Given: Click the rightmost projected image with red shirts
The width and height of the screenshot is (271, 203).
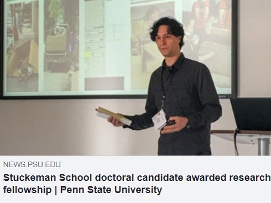Looking at the screenshot, I should click(x=206, y=43).
